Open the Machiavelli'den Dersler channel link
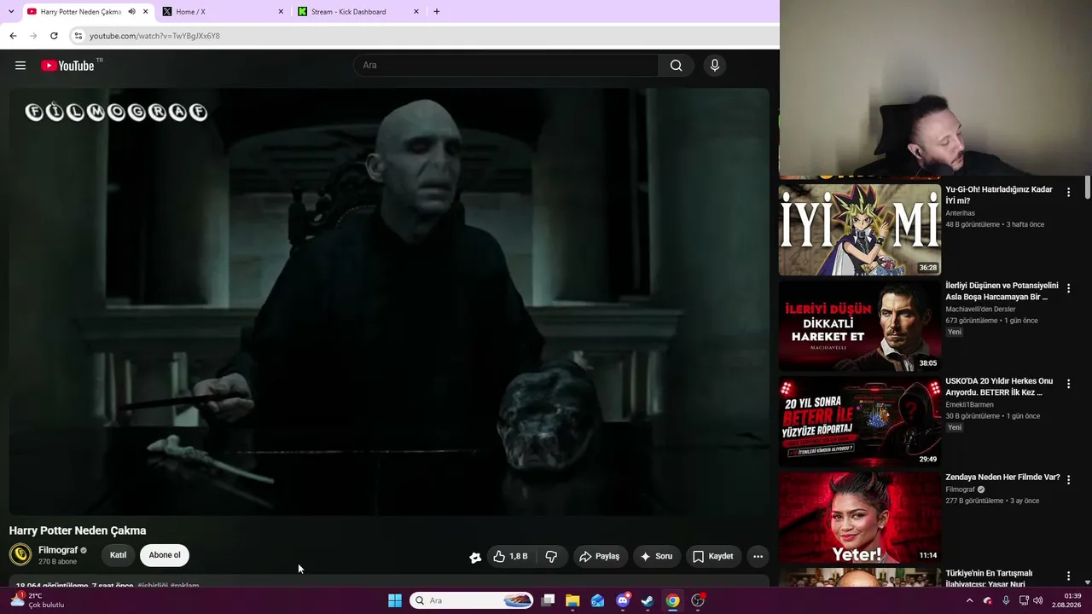This screenshot has width=1092, height=614. click(980, 310)
